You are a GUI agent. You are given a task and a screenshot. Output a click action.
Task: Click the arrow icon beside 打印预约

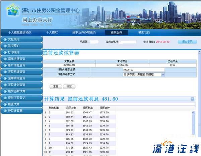4,52
